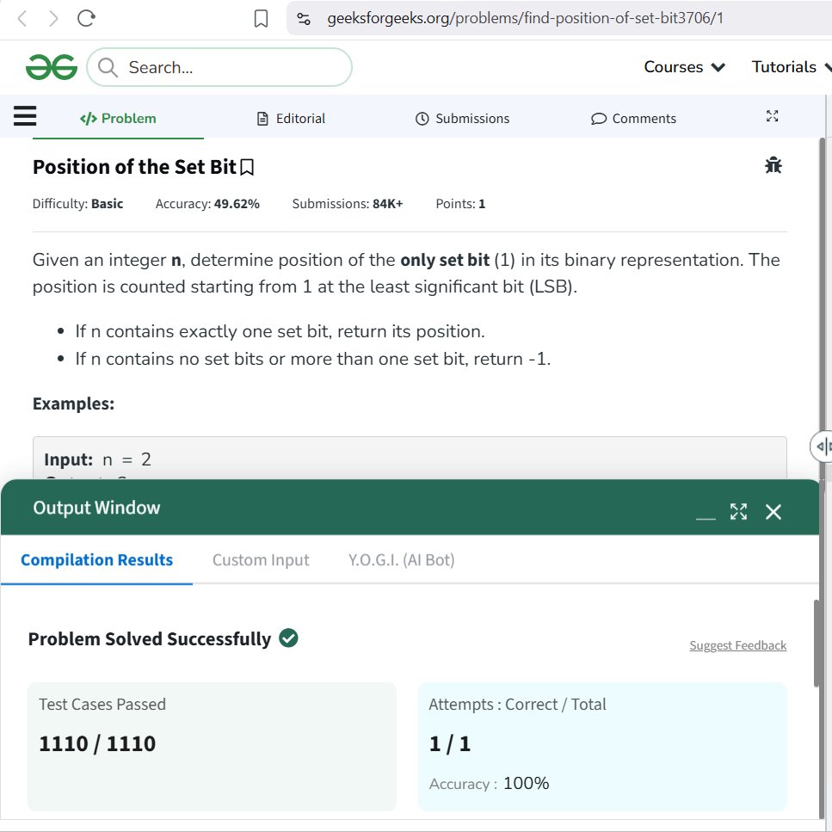Open the Tutorials dropdown
The height and width of the screenshot is (832, 832).
click(792, 67)
